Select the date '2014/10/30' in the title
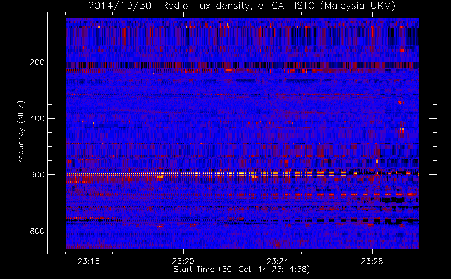Image resolution: width=451 pixels, height=279 pixels. 120,6
